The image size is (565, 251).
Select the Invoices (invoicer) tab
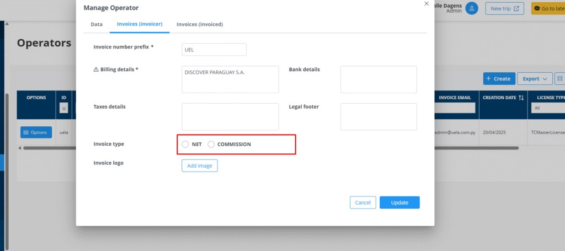(140, 24)
